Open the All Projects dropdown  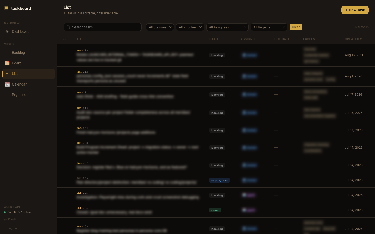click(x=269, y=27)
